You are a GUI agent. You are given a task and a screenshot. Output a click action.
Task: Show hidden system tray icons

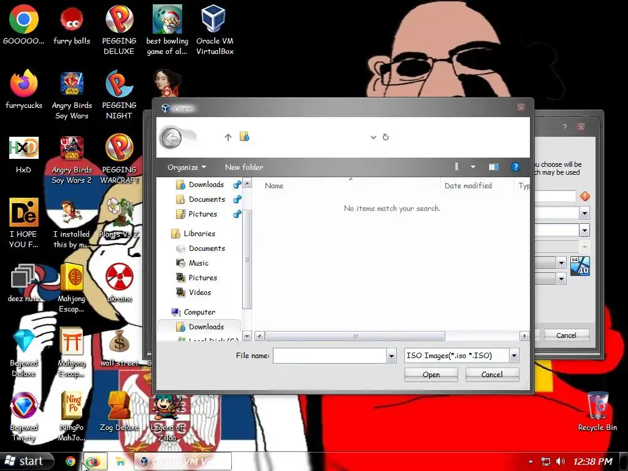(x=530, y=462)
